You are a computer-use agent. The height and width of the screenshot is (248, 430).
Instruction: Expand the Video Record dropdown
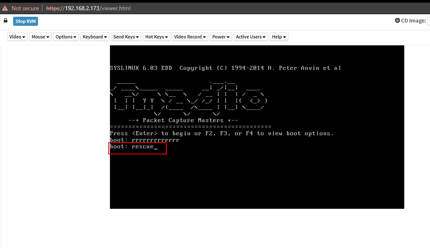click(190, 37)
